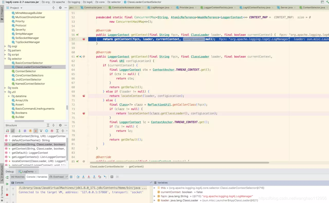This screenshot has height=203, width=329.
Task: Hide the Structure panel with minus icon
Action: pyautogui.click(x=66, y=125)
